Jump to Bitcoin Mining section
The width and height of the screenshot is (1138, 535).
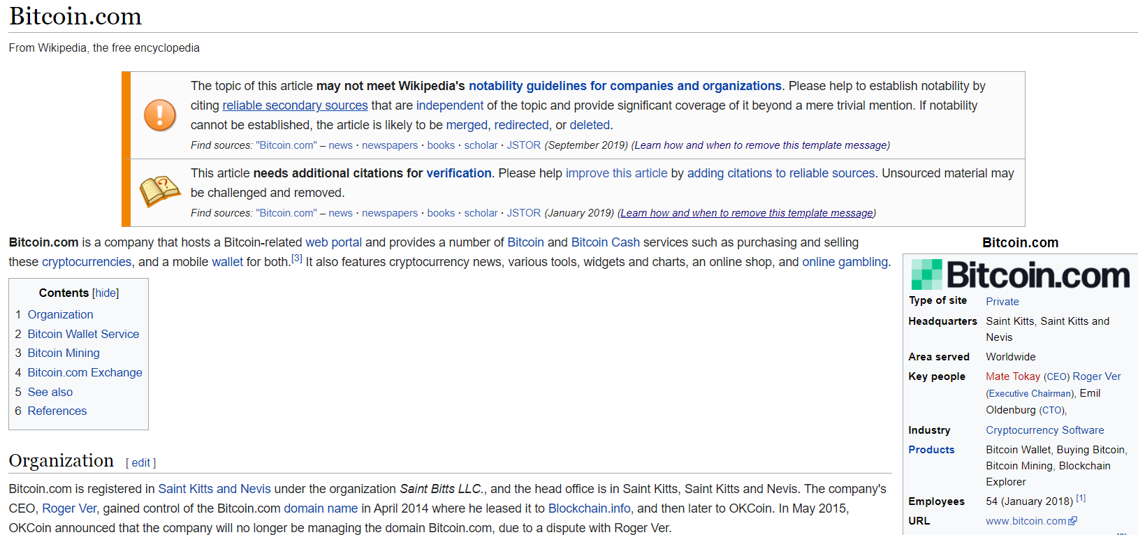coord(64,353)
